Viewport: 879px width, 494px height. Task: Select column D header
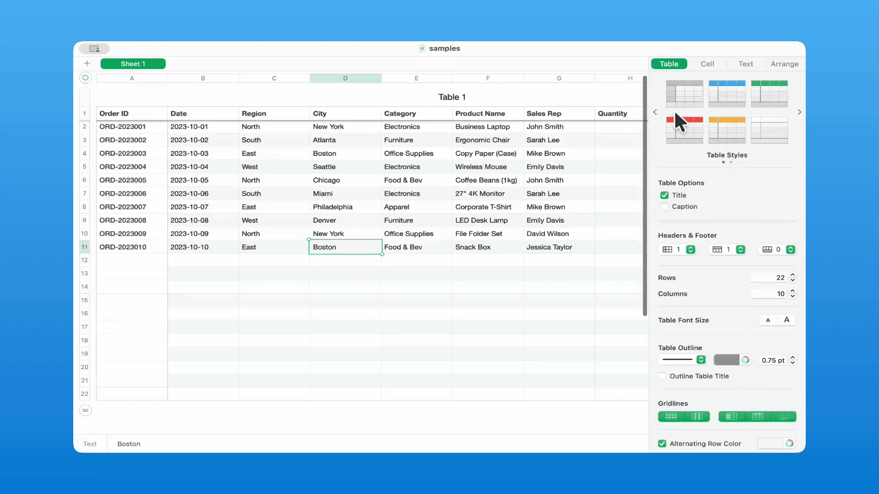(345, 78)
